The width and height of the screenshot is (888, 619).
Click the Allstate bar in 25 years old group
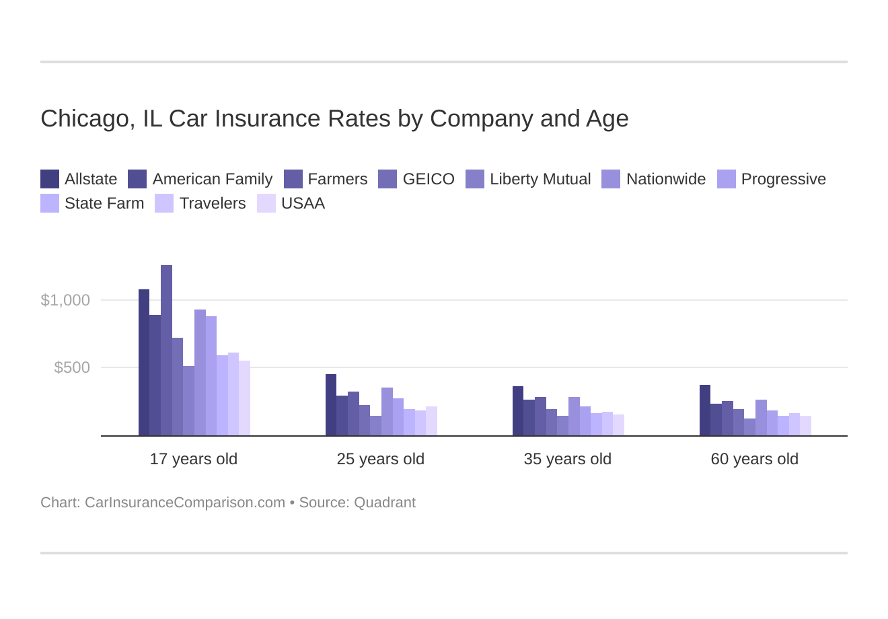(x=331, y=405)
